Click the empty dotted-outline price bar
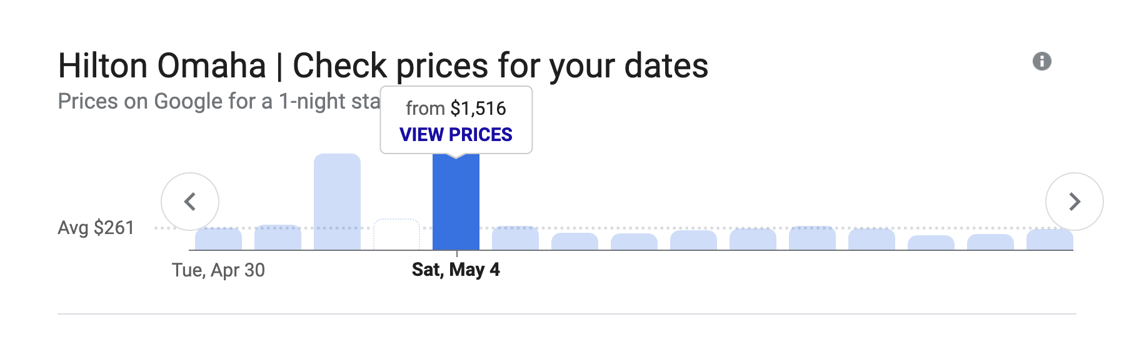1129x347 pixels. pyautogui.click(x=396, y=235)
